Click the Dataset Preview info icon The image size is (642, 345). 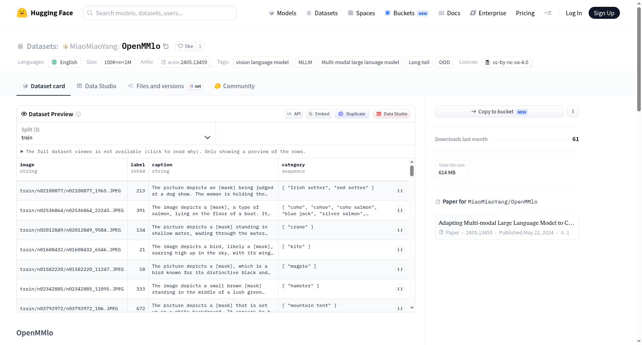click(x=78, y=114)
